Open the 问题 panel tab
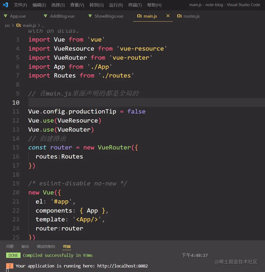Image resolution: width=265 pixels, height=272 pixels. click(10, 246)
